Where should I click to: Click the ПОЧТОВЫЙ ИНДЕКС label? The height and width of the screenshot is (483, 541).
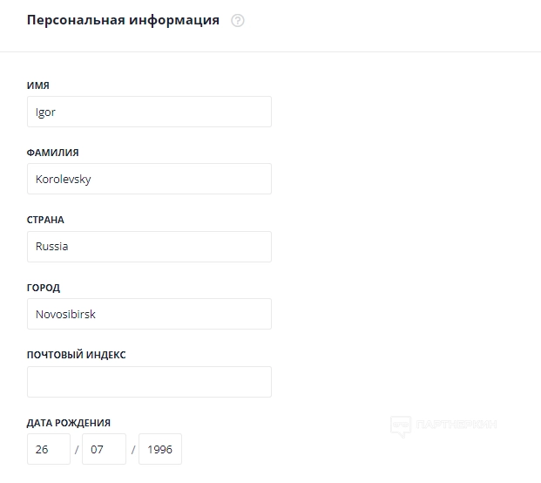(77, 355)
